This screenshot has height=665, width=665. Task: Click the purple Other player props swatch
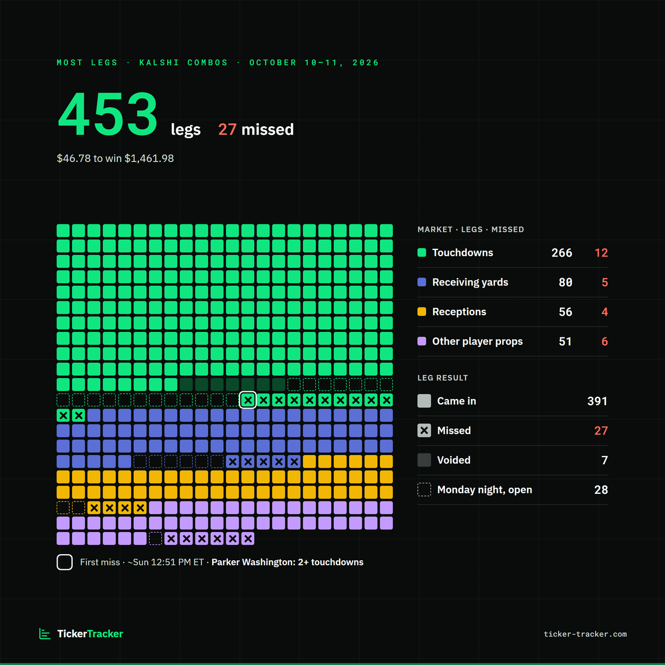click(x=422, y=341)
